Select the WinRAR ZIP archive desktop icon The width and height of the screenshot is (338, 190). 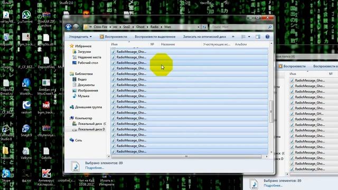tap(46, 19)
